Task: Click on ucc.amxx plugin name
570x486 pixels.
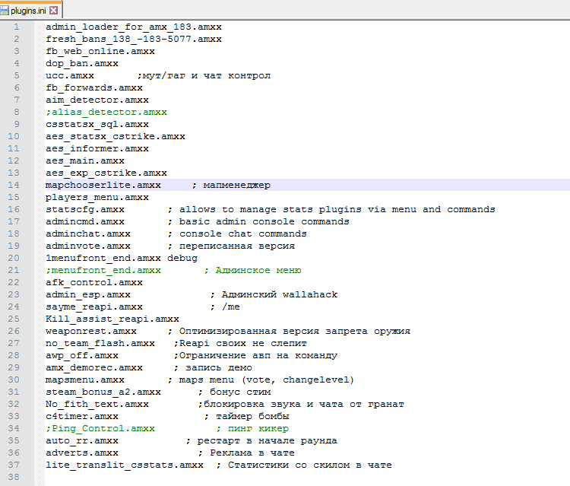Action: pos(70,75)
